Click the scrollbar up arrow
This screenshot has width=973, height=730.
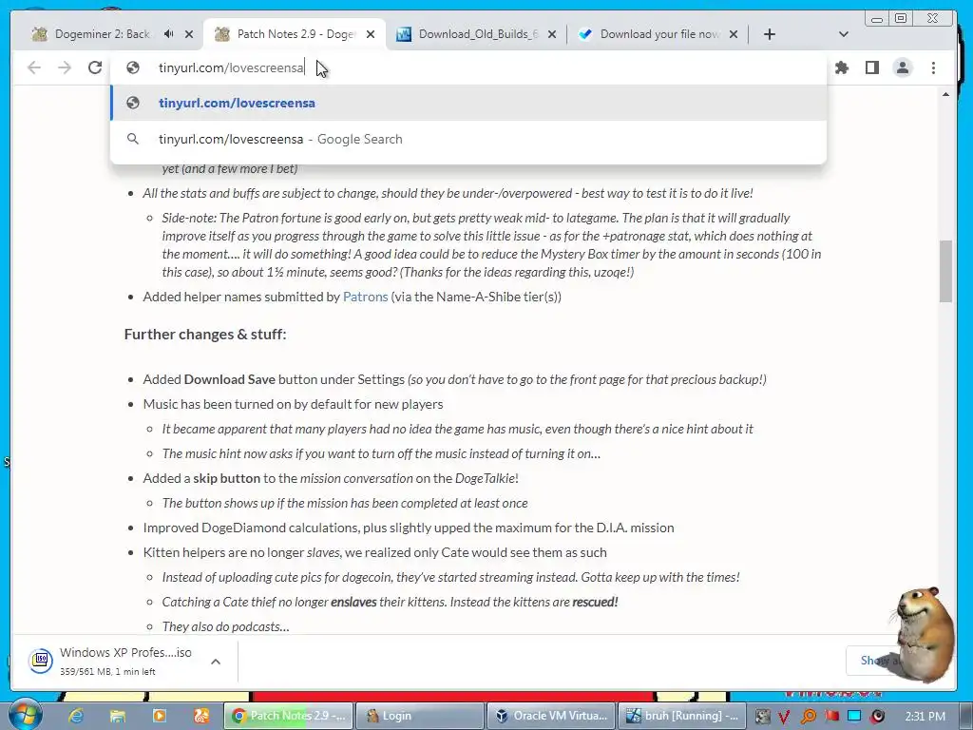(x=945, y=94)
